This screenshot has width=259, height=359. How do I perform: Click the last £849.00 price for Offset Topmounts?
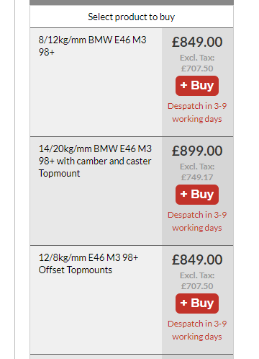[x=197, y=260]
